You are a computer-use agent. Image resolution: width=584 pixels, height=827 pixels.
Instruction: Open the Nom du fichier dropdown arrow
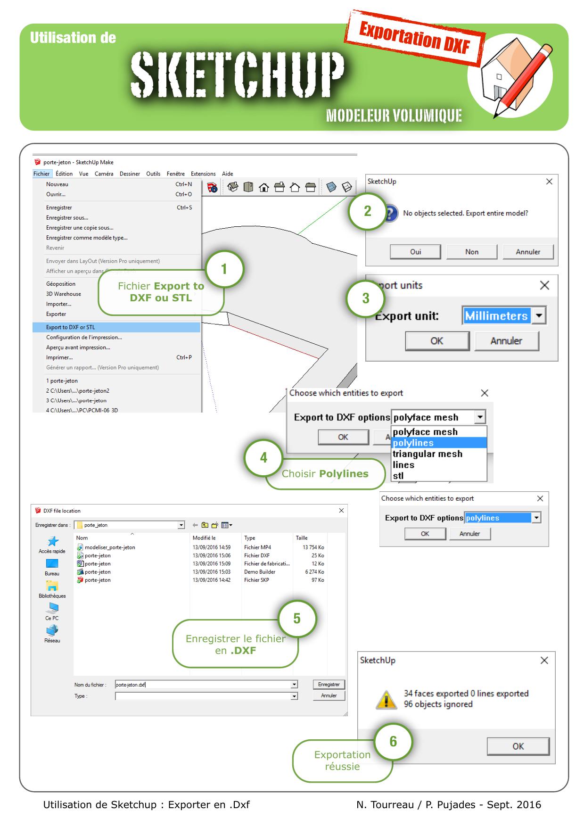[x=294, y=685]
